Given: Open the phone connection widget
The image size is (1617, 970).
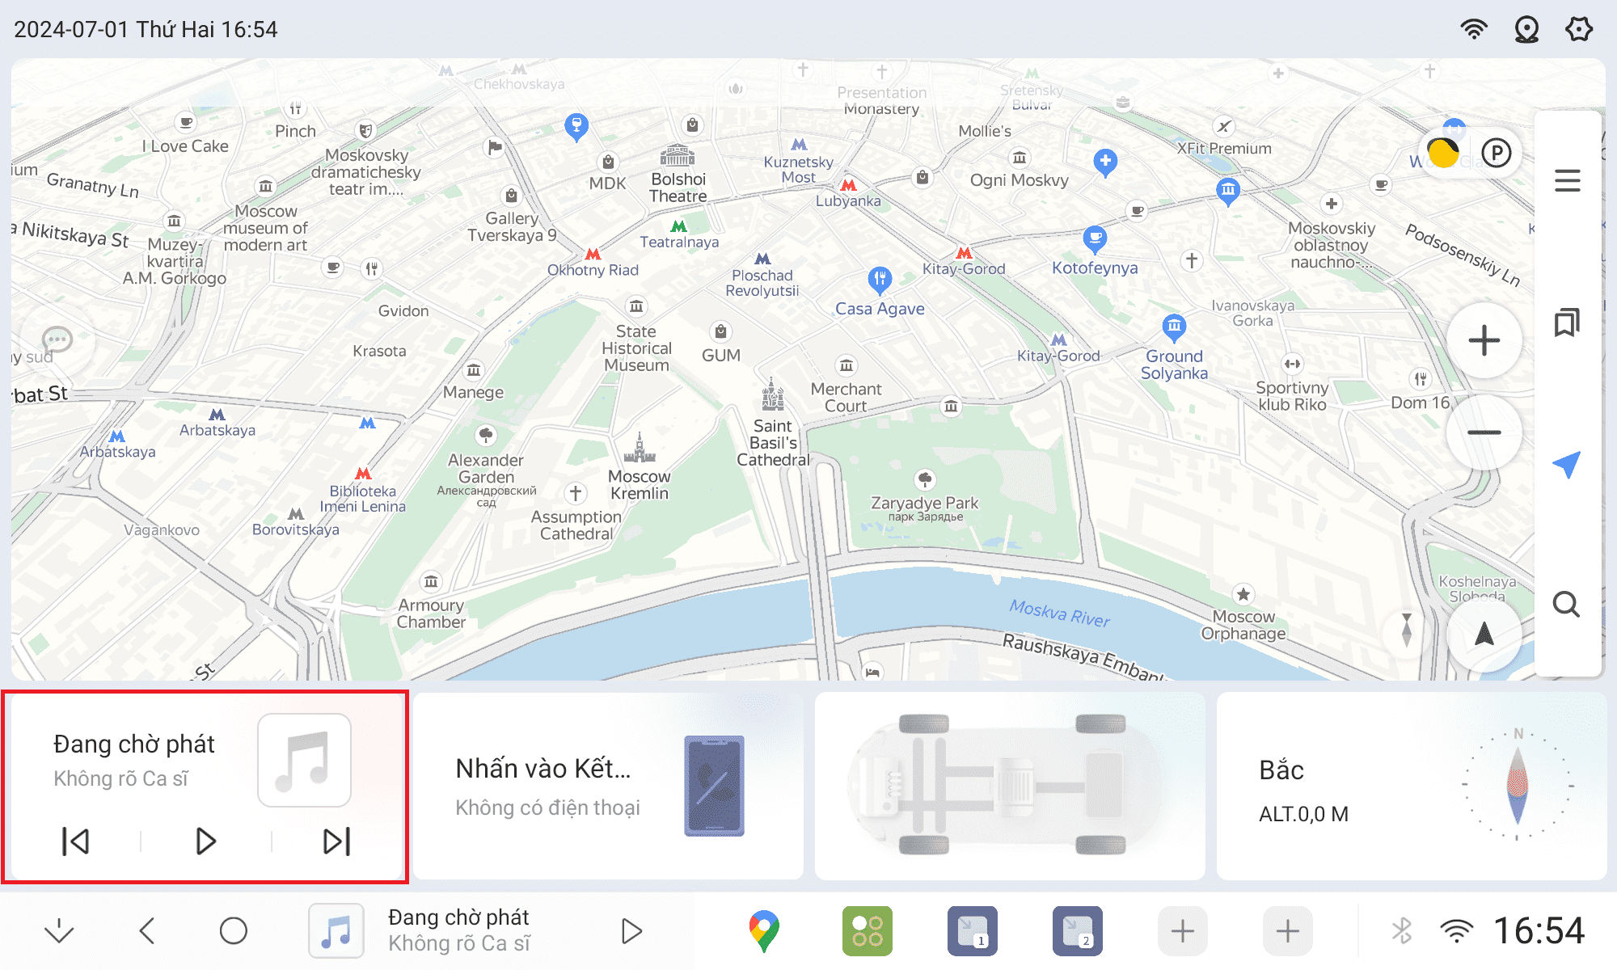Looking at the screenshot, I should point(608,786).
